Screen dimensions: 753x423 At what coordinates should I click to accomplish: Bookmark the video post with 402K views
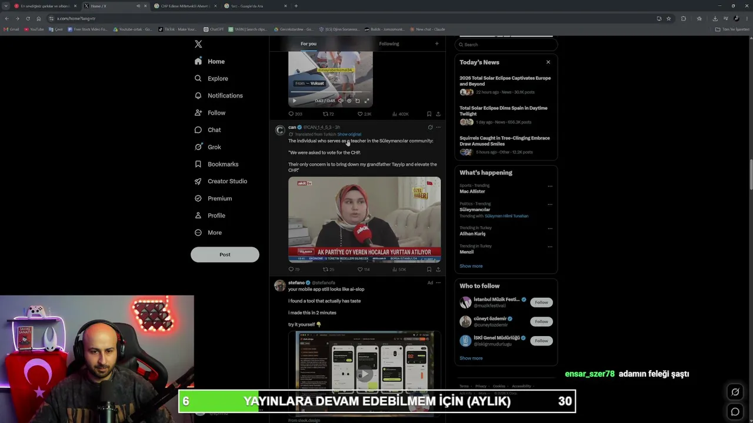tap(429, 114)
